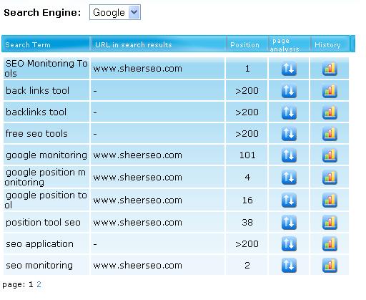This screenshot has height=300, width=366.
Task: Click position value 38 for position tool seo
Action: (247, 223)
